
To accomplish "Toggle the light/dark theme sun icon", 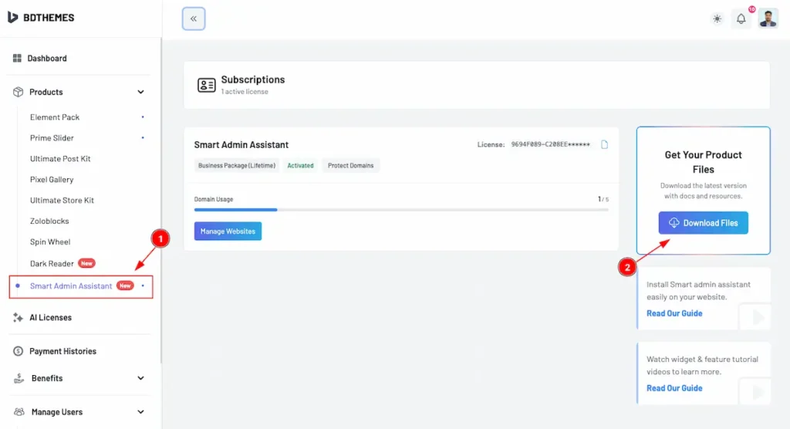I will tap(717, 19).
